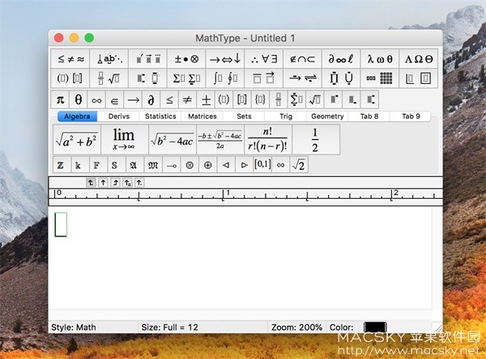The height and width of the screenshot is (359, 486).
Task: Open underbar and overbar templates palette
Action: coord(264,78)
